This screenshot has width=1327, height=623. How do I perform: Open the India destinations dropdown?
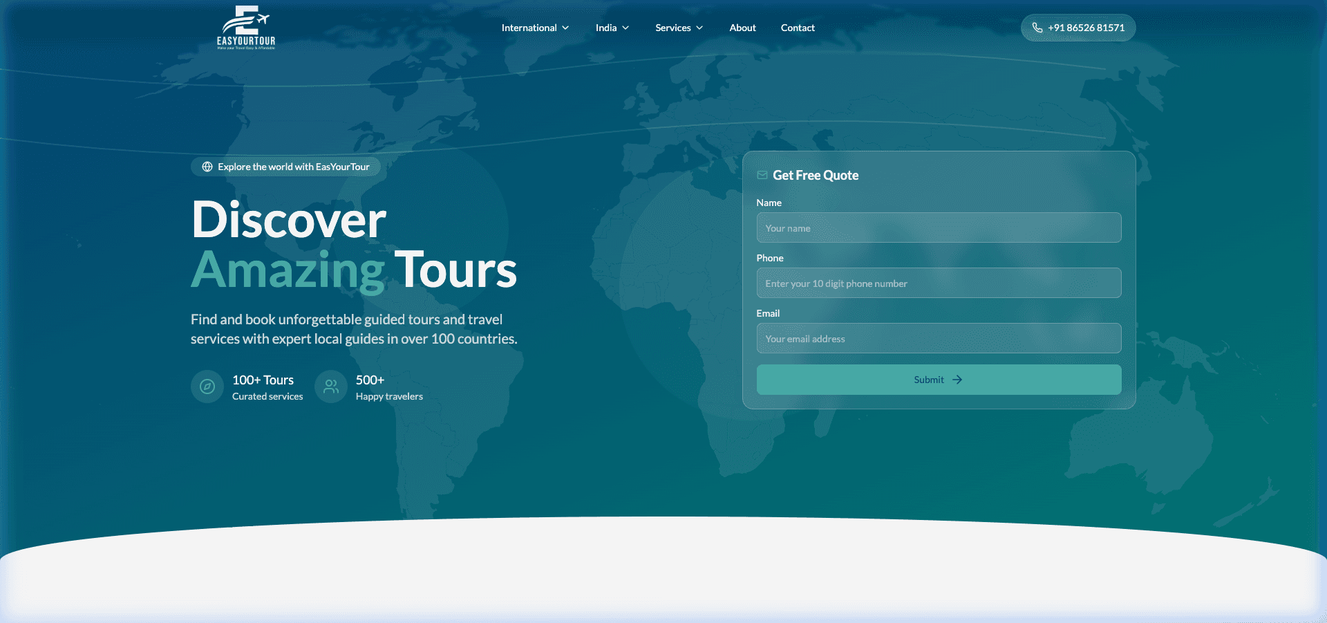[611, 28]
